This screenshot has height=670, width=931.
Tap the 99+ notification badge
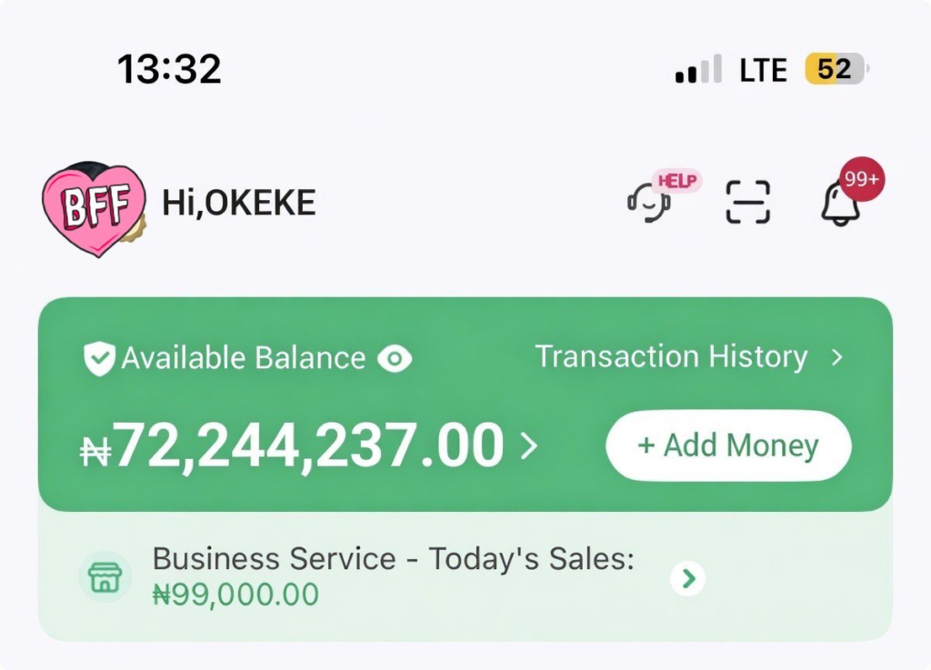click(x=860, y=180)
